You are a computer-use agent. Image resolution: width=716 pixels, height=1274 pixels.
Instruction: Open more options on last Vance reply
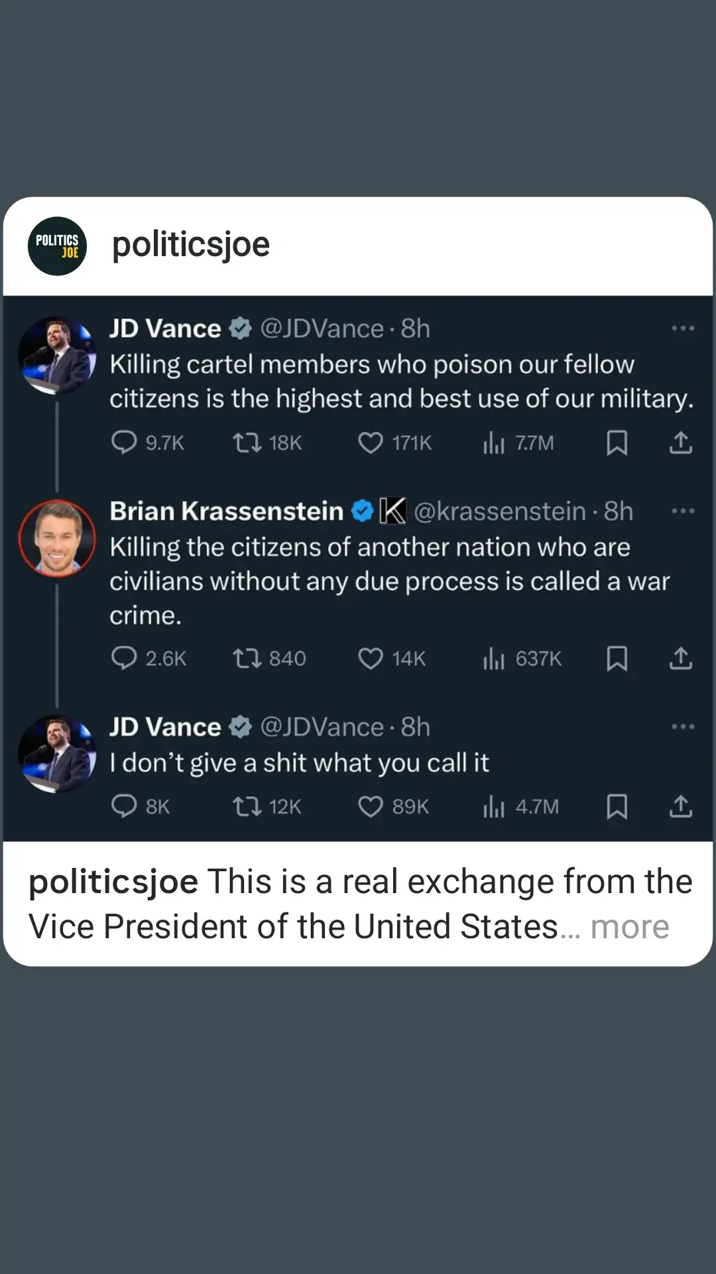(682, 727)
